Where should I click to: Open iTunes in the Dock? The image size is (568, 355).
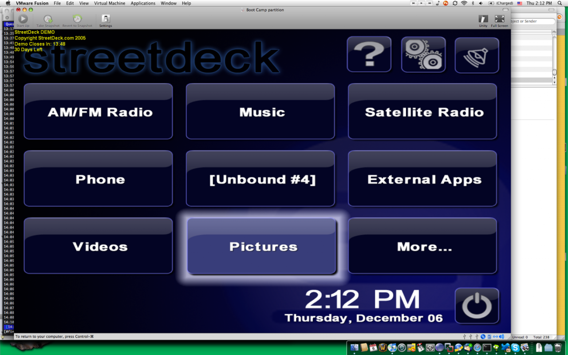(392, 347)
